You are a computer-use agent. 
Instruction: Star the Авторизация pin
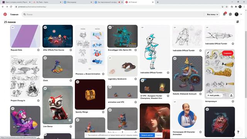pos(233,101)
